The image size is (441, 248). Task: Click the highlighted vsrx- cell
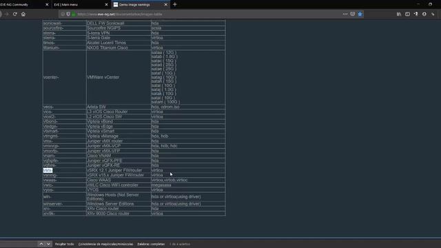(x=48, y=170)
